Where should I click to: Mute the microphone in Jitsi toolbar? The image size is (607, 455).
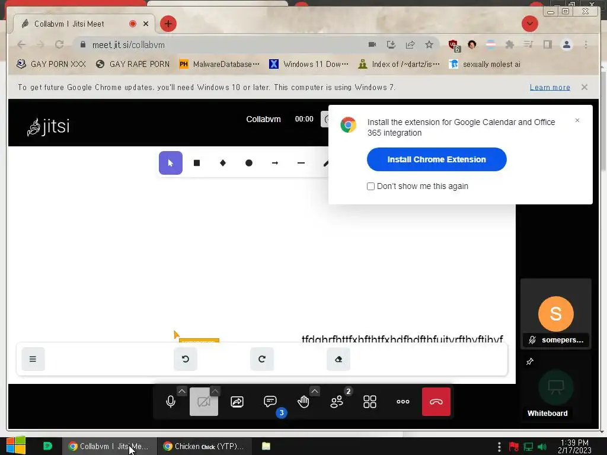tap(170, 402)
